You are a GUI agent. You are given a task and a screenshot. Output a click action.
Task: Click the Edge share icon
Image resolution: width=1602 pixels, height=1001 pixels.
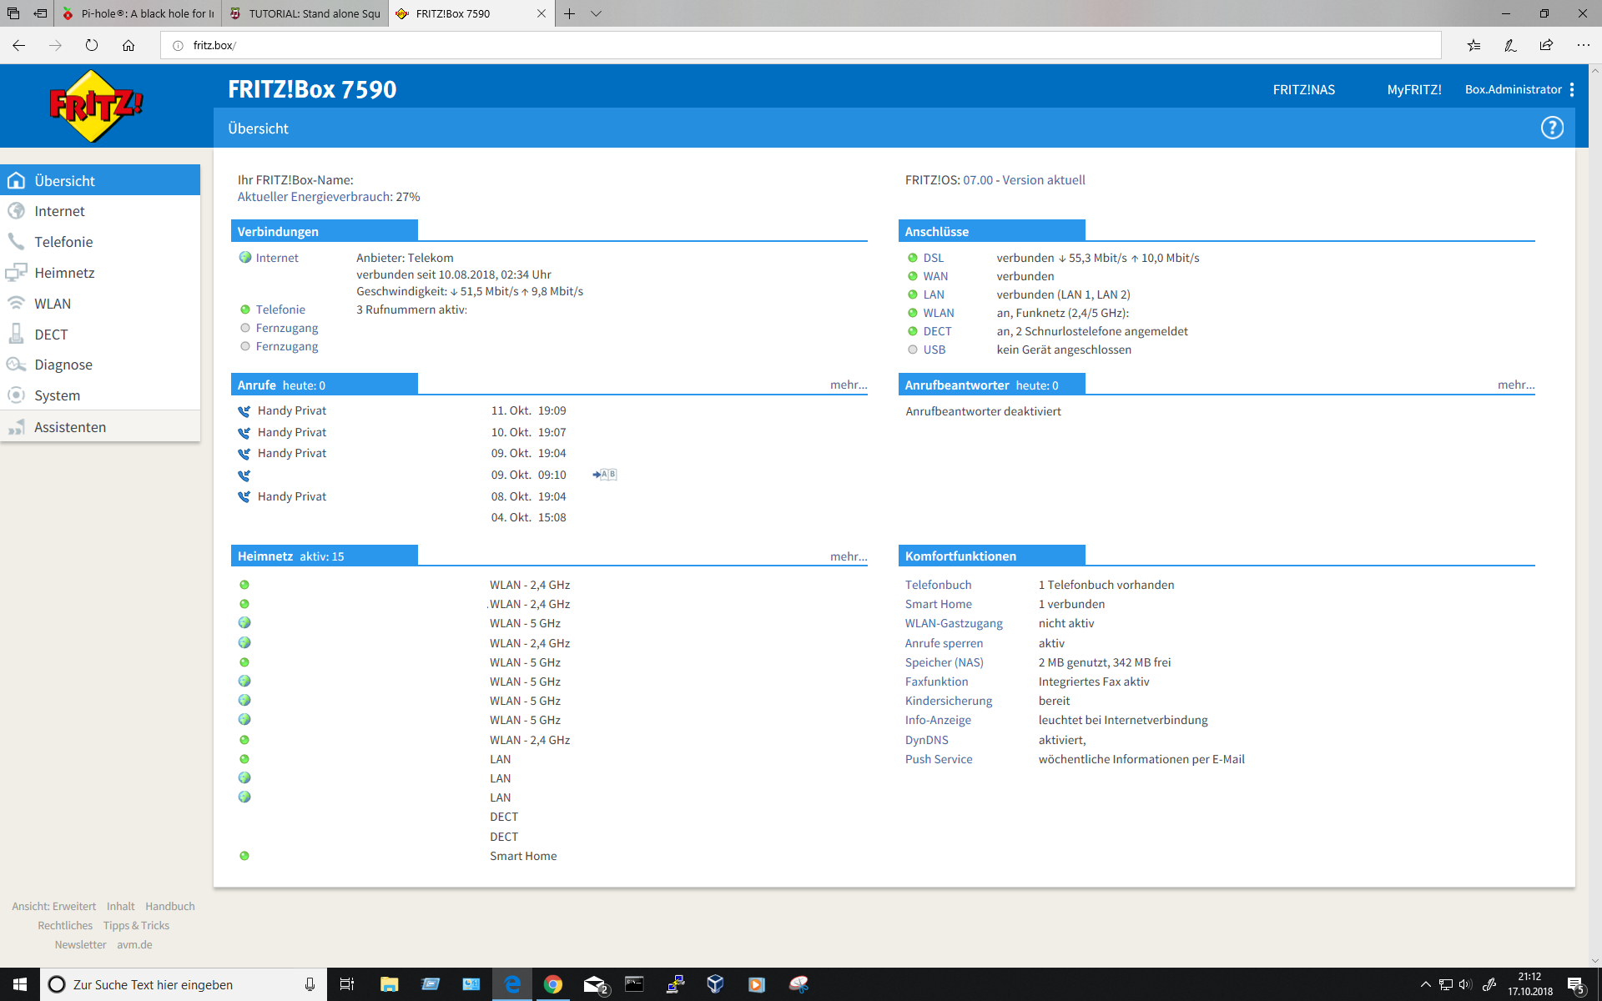tap(1547, 45)
